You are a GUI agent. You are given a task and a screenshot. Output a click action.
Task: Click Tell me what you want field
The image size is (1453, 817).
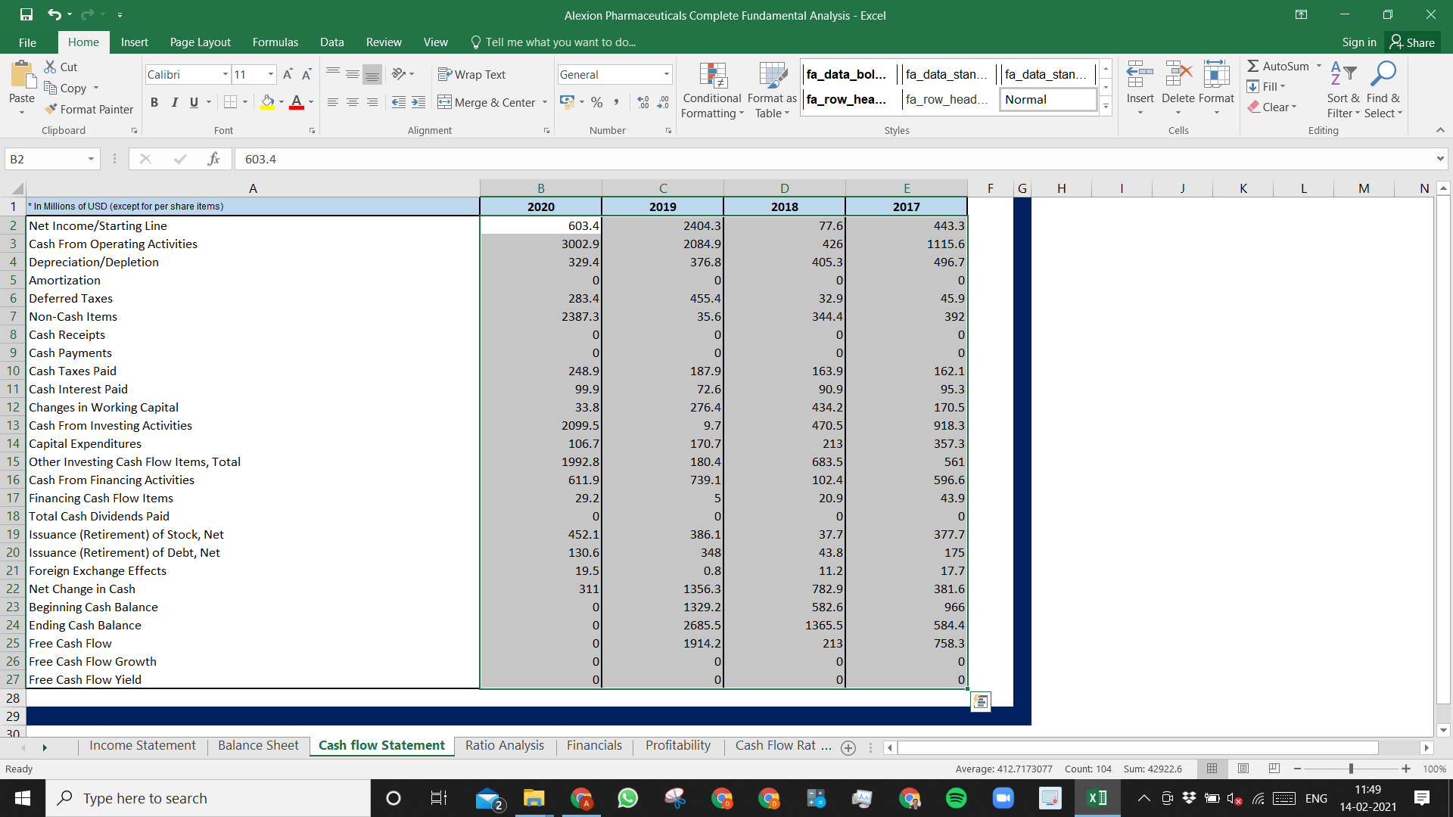point(560,42)
